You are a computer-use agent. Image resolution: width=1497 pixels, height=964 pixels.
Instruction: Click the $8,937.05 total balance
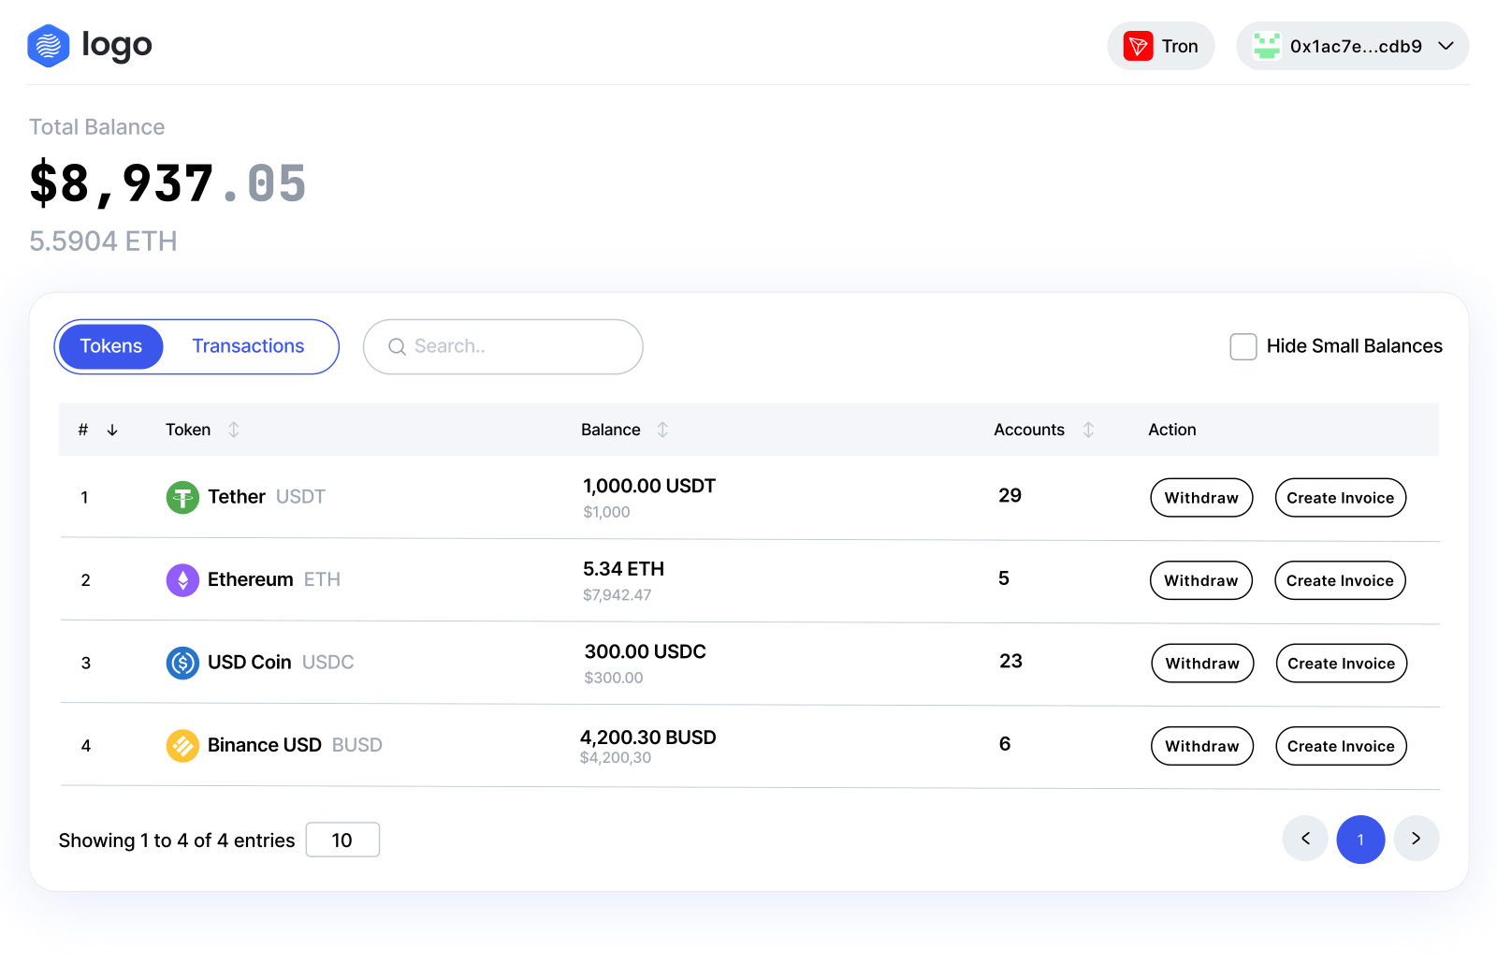click(x=168, y=183)
